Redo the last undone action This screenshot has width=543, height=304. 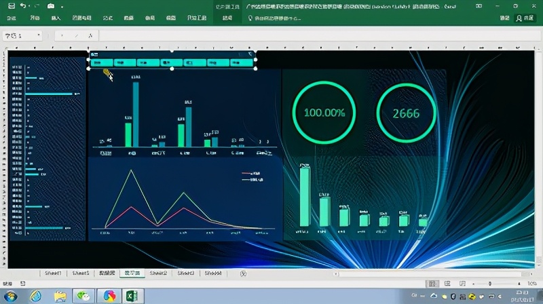37,6
